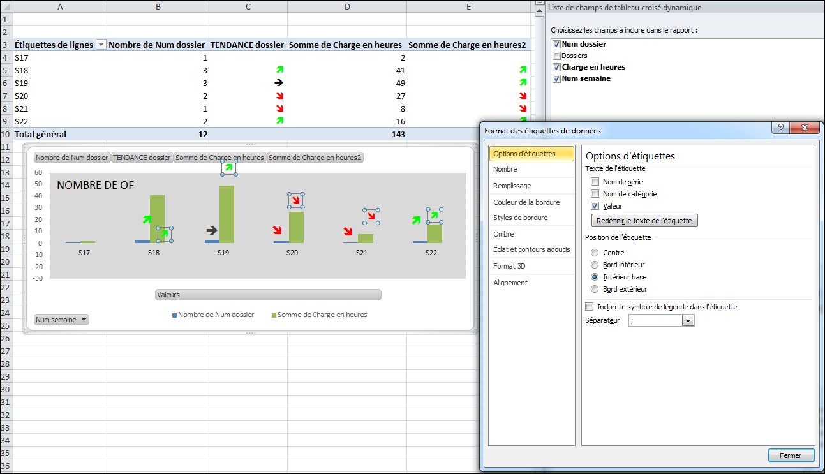The width and height of the screenshot is (825, 474).
Task: Click the green arrow in column E row S19
Action: click(x=523, y=83)
